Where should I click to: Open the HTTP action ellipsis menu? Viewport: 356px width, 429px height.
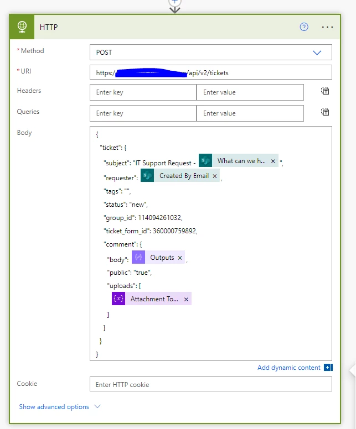point(328,27)
